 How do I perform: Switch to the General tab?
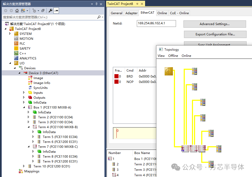click(x=116, y=13)
